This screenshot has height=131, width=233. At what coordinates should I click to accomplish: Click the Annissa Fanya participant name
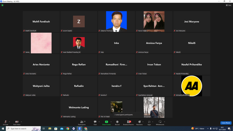154,43
